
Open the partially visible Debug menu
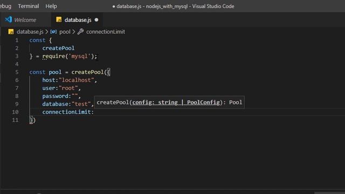(x=5, y=6)
